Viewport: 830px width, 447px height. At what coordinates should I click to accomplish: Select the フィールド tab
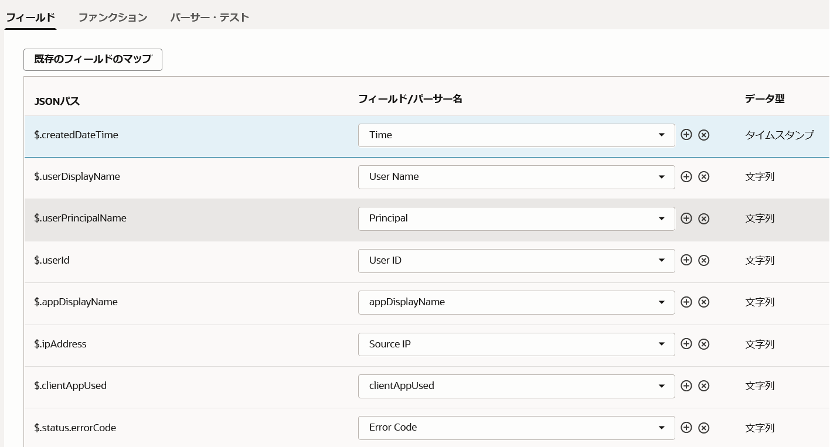[30, 17]
